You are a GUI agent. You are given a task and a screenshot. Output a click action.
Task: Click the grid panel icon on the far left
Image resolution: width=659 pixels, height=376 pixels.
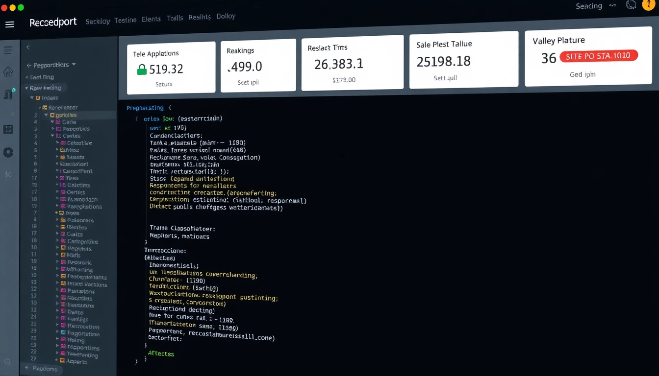(x=8, y=129)
